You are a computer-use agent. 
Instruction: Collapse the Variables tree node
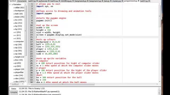pyautogui.click(x=10, y=4)
